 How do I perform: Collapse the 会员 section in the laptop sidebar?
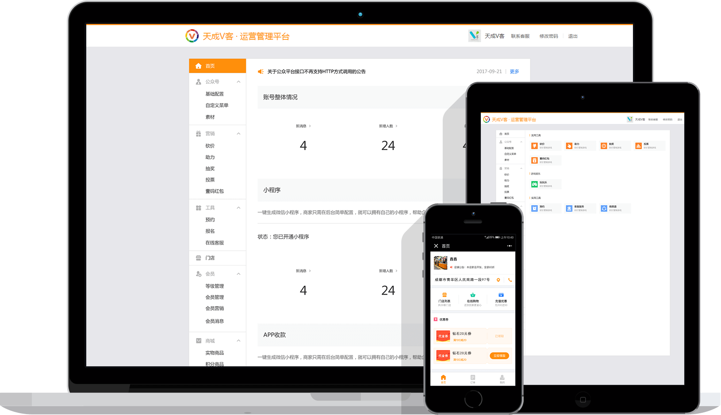pyautogui.click(x=238, y=274)
